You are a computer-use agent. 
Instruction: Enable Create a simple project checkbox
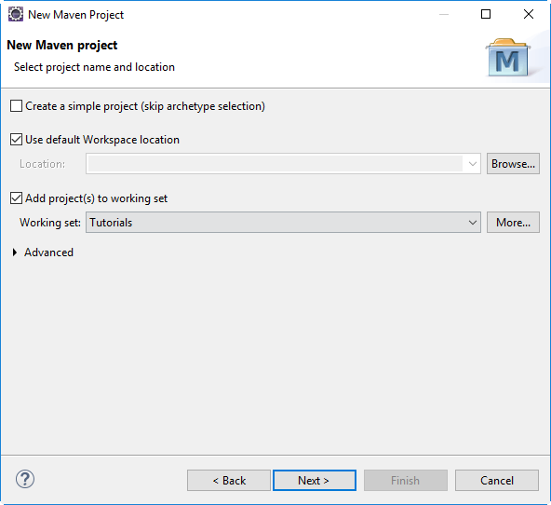(16, 106)
